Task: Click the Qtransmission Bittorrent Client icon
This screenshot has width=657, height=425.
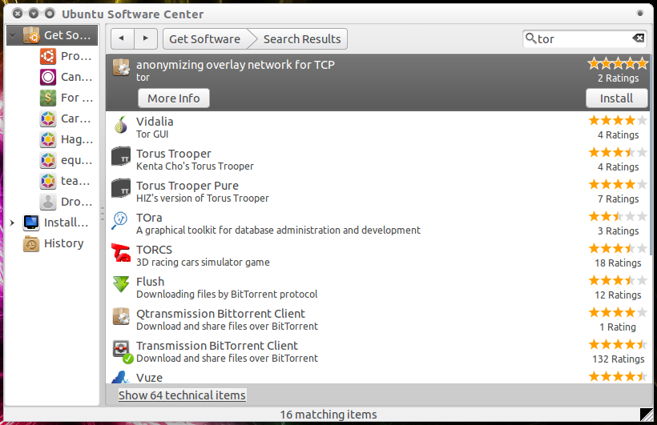Action: click(x=121, y=317)
